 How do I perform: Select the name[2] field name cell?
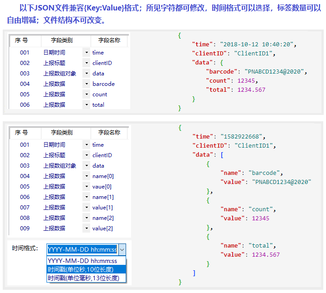tap(103, 218)
